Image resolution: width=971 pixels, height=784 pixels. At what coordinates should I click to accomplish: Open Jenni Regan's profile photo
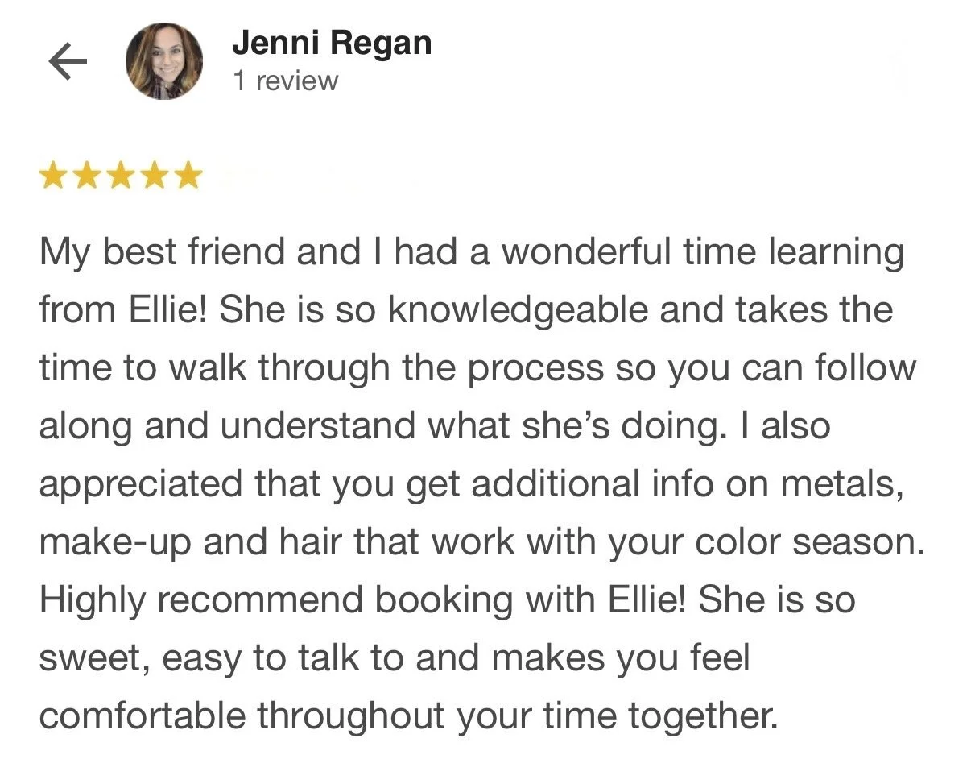(x=164, y=61)
